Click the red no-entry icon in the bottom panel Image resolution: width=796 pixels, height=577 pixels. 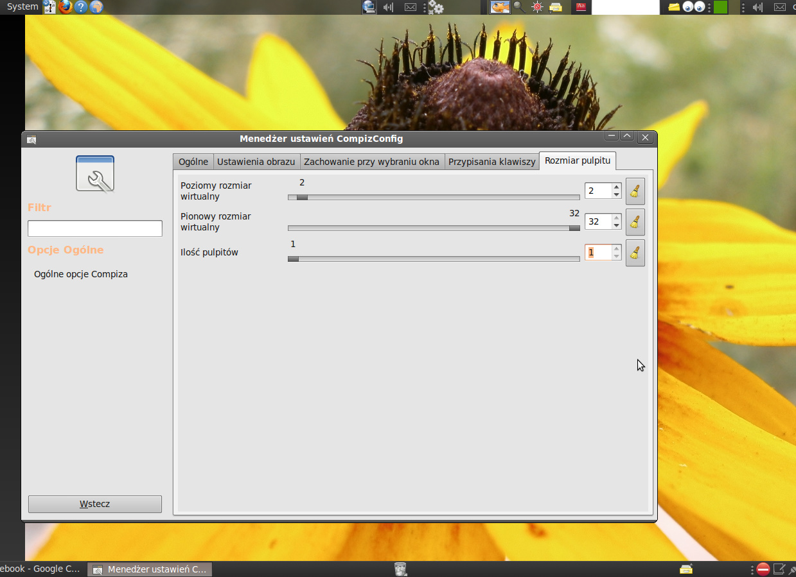coord(763,569)
